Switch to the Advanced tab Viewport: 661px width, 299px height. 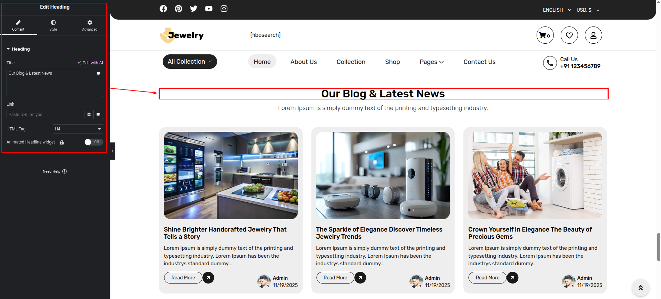coord(90,25)
